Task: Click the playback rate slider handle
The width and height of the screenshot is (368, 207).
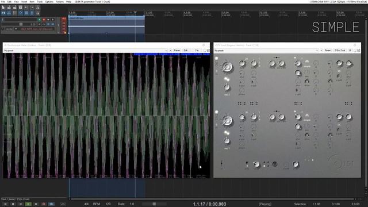Action: click(x=154, y=204)
